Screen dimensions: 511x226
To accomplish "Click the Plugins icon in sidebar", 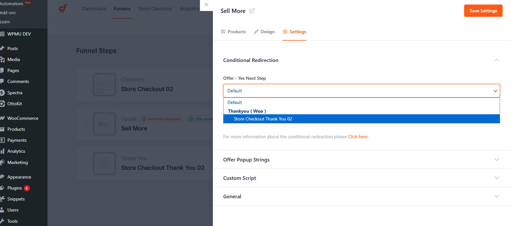I will click(2, 188).
